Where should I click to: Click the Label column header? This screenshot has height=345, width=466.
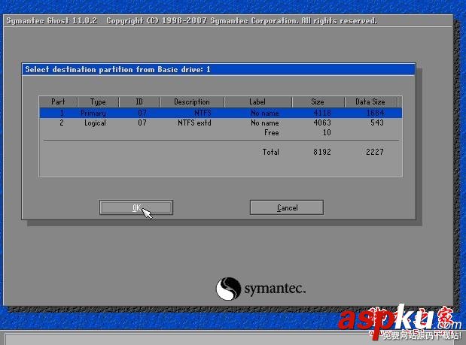coord(257,101)
